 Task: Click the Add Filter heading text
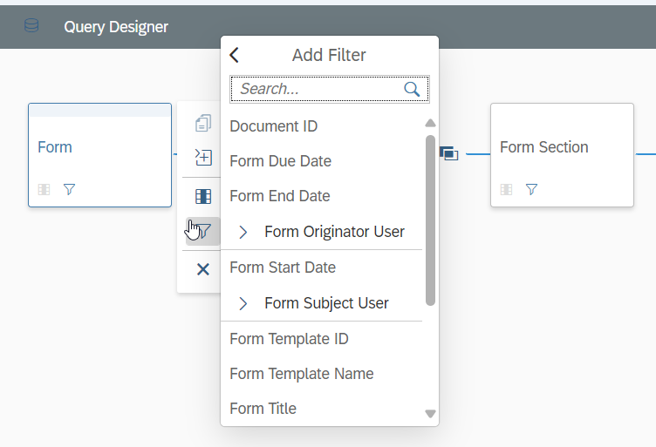pos(329,55)
